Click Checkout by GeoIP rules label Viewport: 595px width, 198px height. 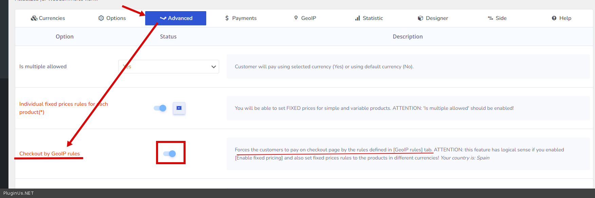coord(50,154)
